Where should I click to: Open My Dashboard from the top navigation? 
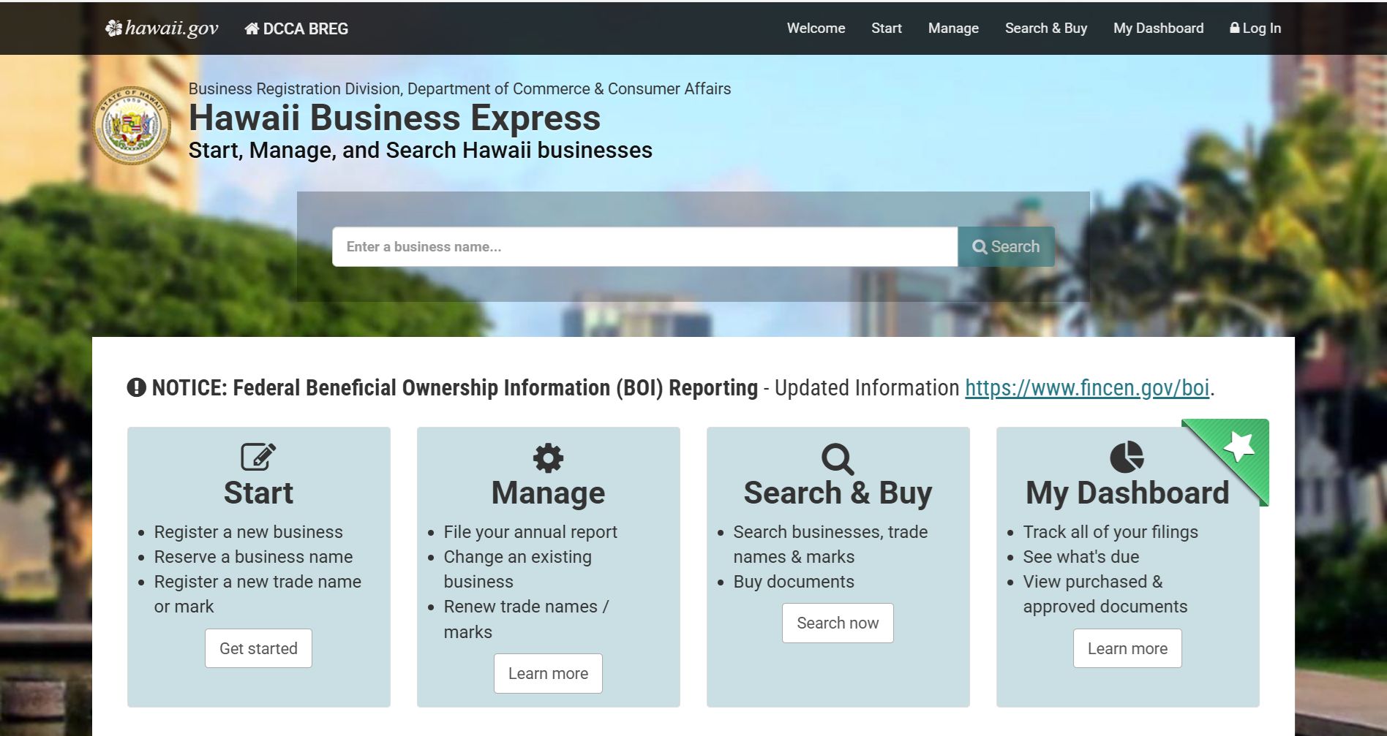point(1158,29)
